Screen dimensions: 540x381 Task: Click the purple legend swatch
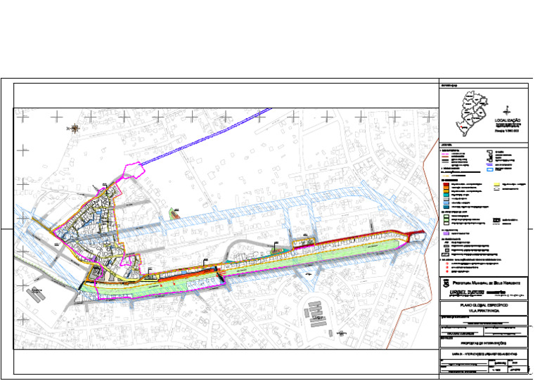pos(446,233)
